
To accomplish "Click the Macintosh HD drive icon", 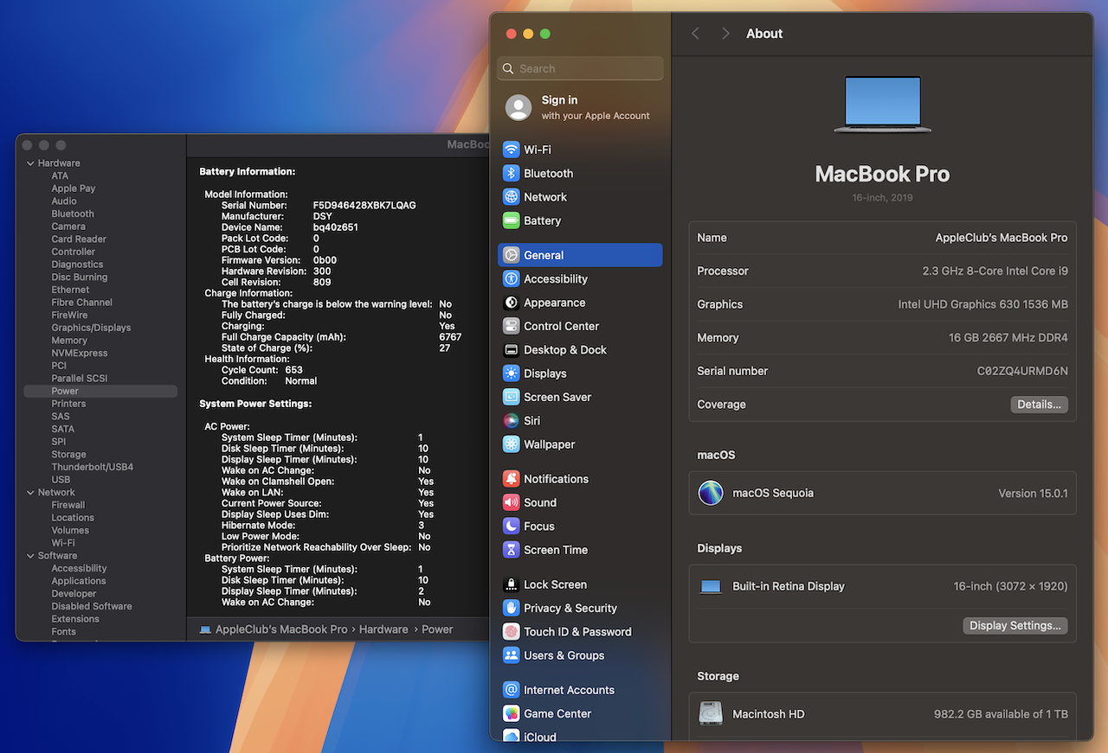I will 711,714.
